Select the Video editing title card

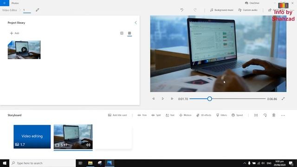point(32,136)
